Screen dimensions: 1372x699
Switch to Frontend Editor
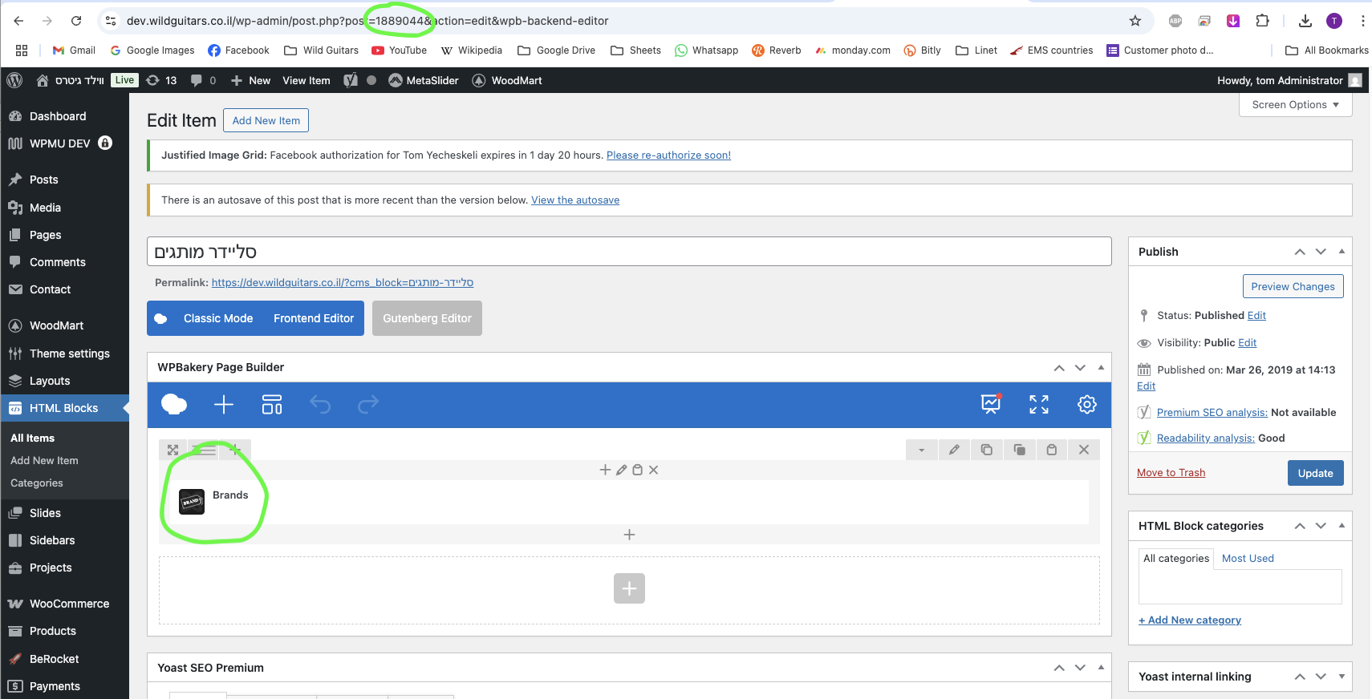314,318
